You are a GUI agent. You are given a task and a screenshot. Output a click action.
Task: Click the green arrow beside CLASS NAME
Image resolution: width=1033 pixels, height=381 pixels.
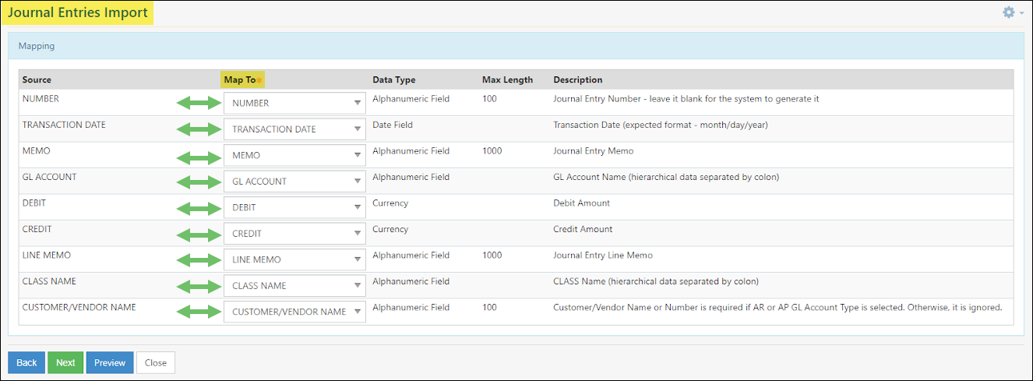pos(199,286)
